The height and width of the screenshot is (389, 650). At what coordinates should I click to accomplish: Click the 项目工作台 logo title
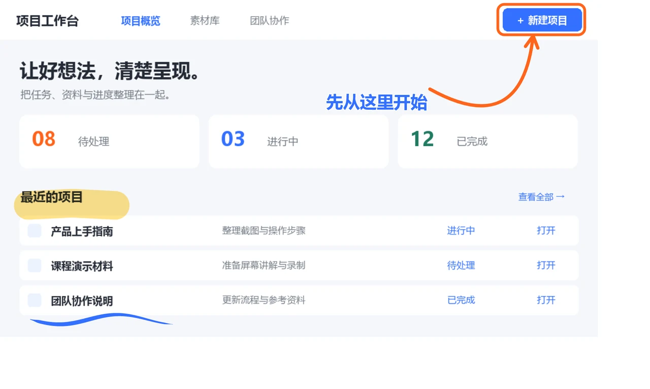(x=47, y=21)
